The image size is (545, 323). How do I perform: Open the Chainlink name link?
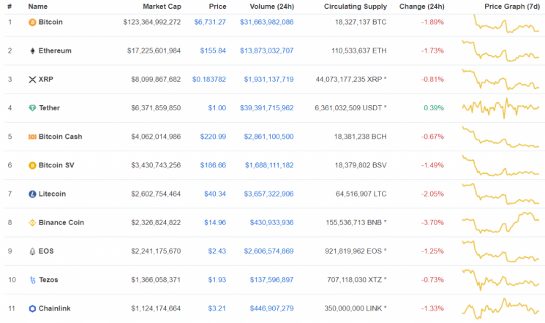[x=55, y=308]
